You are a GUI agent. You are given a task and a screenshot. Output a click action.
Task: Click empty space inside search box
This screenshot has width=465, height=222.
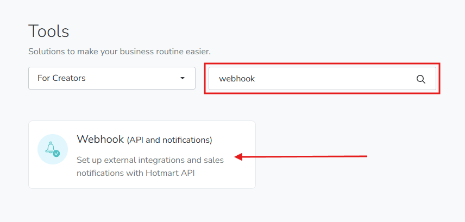(x=337, y=79)
